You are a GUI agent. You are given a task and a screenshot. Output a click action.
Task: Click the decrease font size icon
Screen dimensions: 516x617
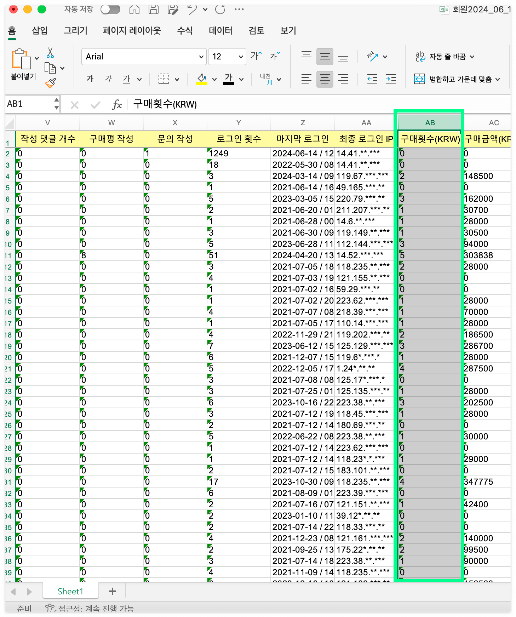coord(275,56)
